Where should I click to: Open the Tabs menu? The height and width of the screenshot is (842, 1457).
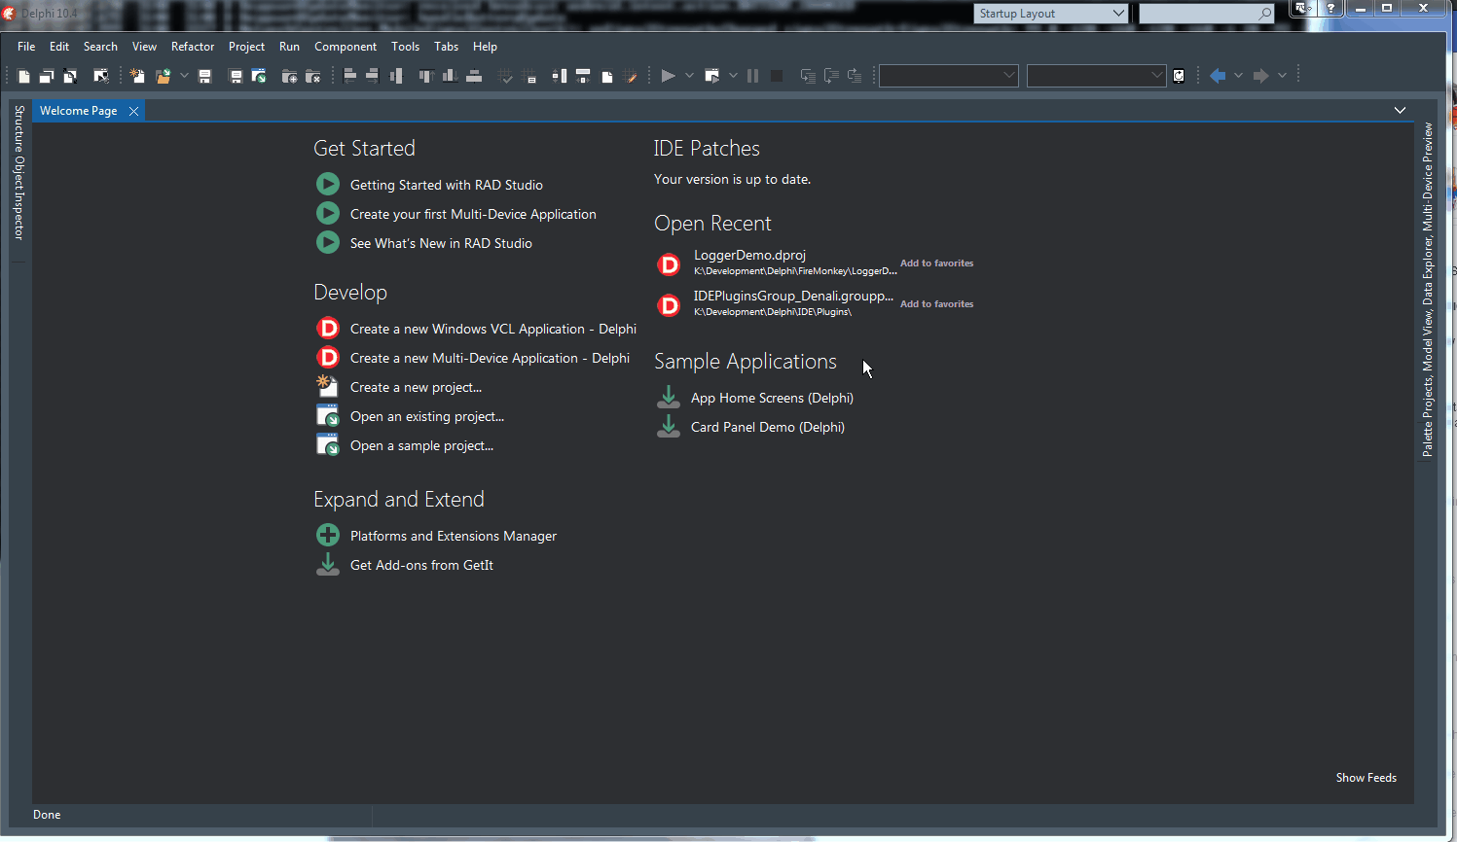447,47
